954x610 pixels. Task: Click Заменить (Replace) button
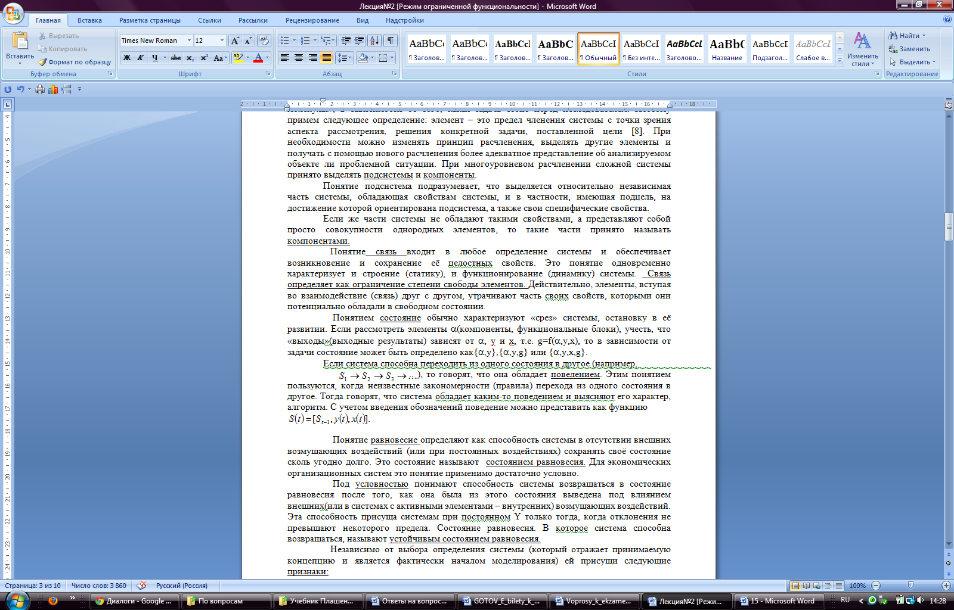pos(909,49)
